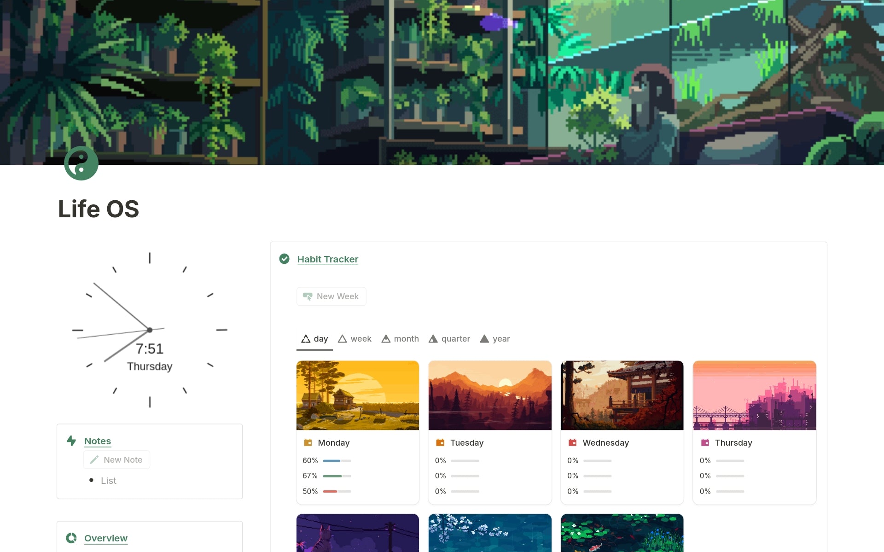This screenshot has height=552, width=884.
Task: Click Tuesday's first 0% progress bar
Action: coord(465,460)
